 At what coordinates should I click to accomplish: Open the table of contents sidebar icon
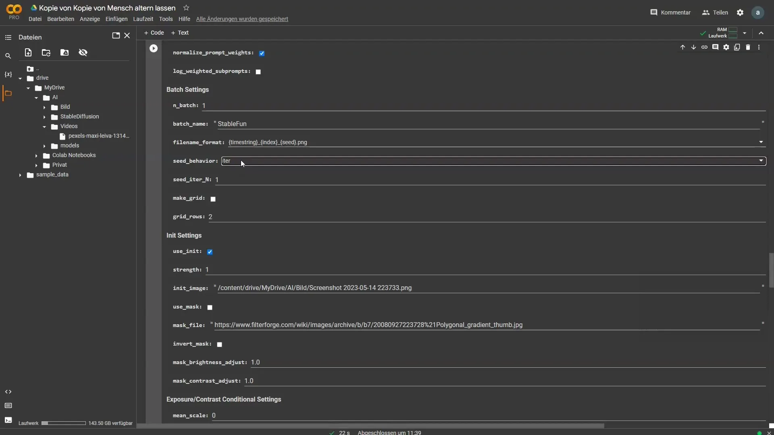point(8,37)
